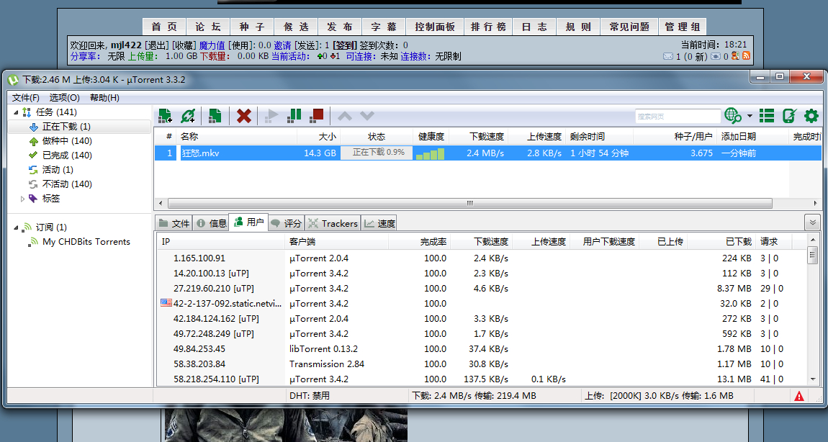Switch to the 文件 tab

tap(174, 223)
